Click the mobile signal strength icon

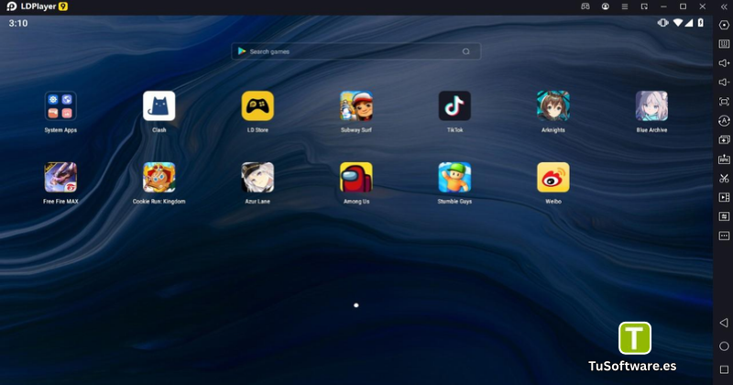(x=689, y=23)
